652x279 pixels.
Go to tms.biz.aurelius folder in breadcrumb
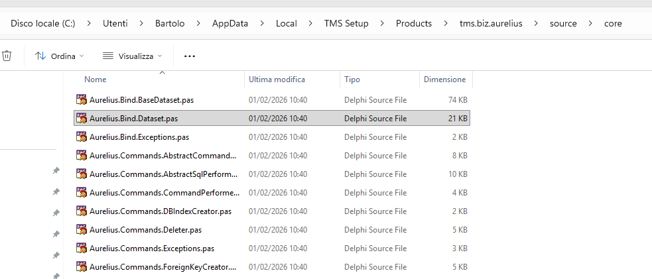click(x=491, y=23)
